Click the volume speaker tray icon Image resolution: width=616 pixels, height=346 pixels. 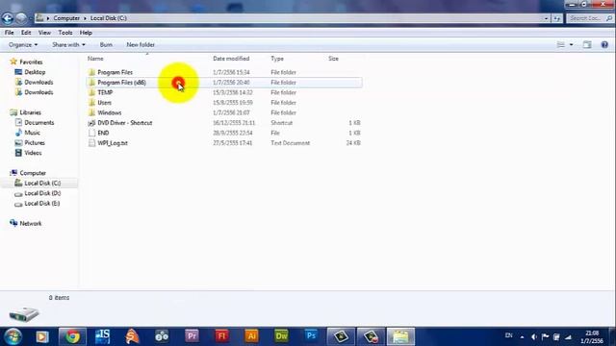click(534, 336)
